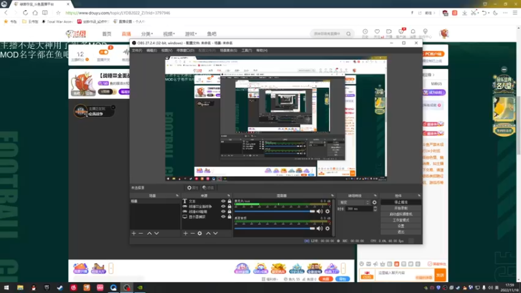This screenshot has width=521, height=293.
Task: Click Windows Start button
Action: coord(7,288)
